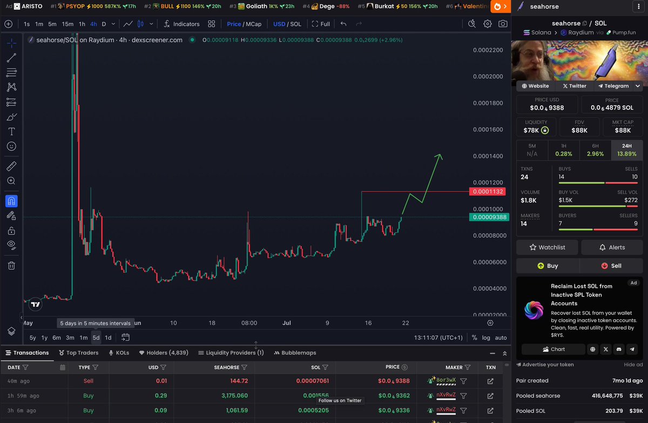
Task: Select the chart patterns drawing tool
Action: [11, 87]
